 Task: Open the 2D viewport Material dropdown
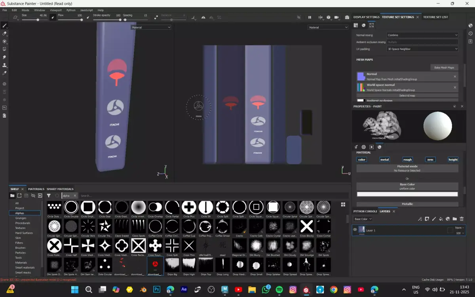tap(328, 27)
